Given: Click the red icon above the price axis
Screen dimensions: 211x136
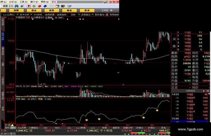Looking at the screenshot, I should (5, 17).
